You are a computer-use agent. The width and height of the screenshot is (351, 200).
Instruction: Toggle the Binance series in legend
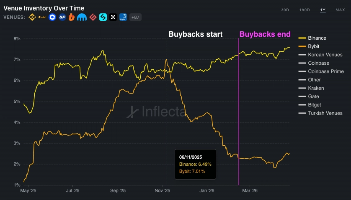317,38
